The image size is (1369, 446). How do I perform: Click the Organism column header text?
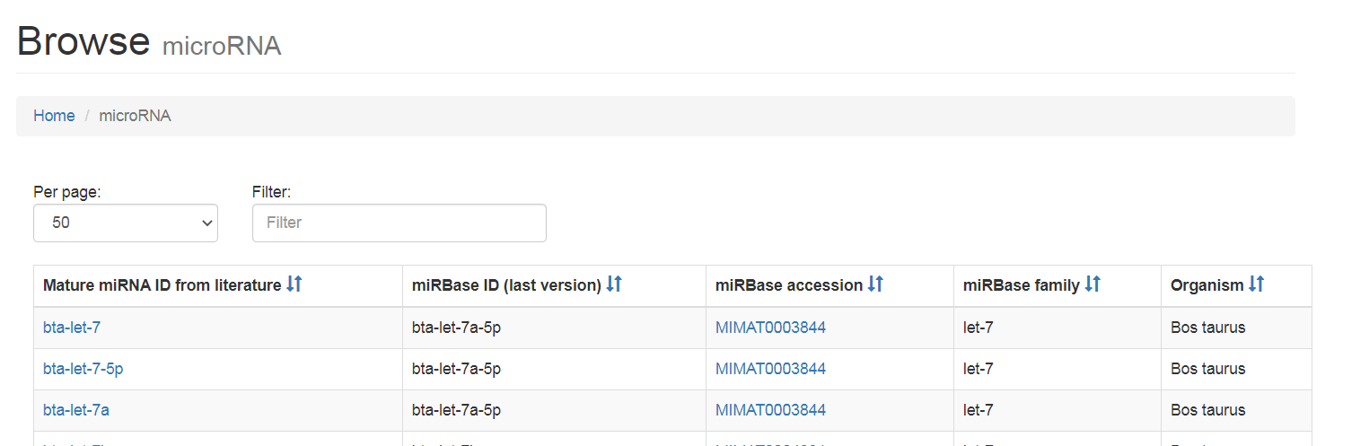coord(1207,285)
